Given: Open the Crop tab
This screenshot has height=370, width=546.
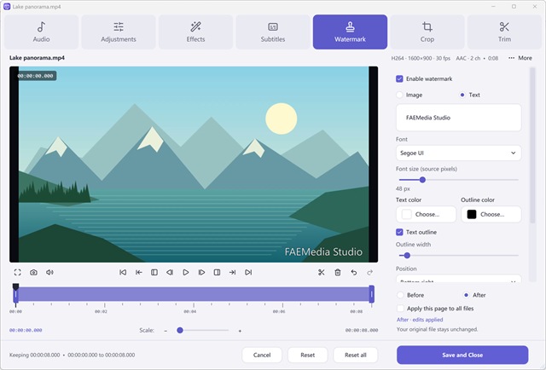Looking at the screenshot, I should click(427, 32).
